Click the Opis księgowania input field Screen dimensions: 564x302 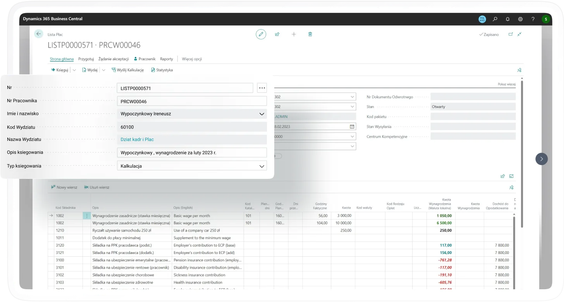click(192, 153)
